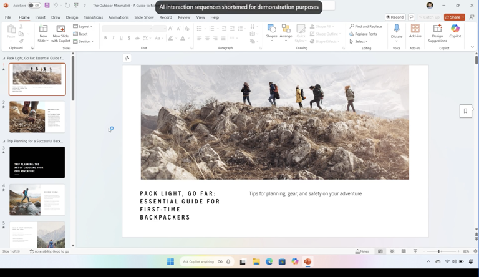The width and height of the screenshot is (479, 277).
Task: Click the zoom out minus button
Action: (x=424, y=251)
